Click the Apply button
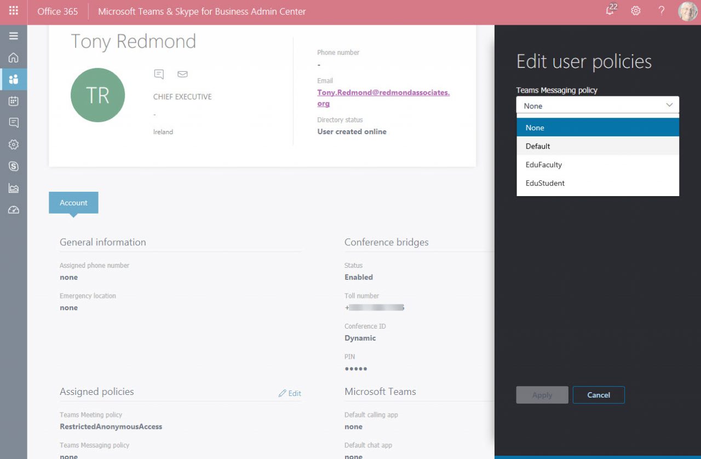 pos(542,395)
